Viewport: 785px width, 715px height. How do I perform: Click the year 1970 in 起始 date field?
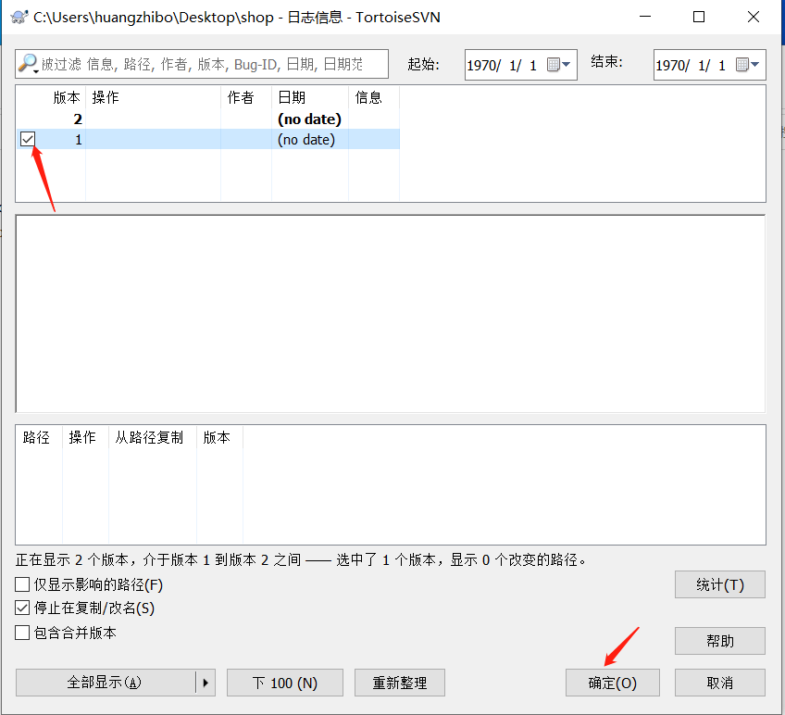click(482, 65)
